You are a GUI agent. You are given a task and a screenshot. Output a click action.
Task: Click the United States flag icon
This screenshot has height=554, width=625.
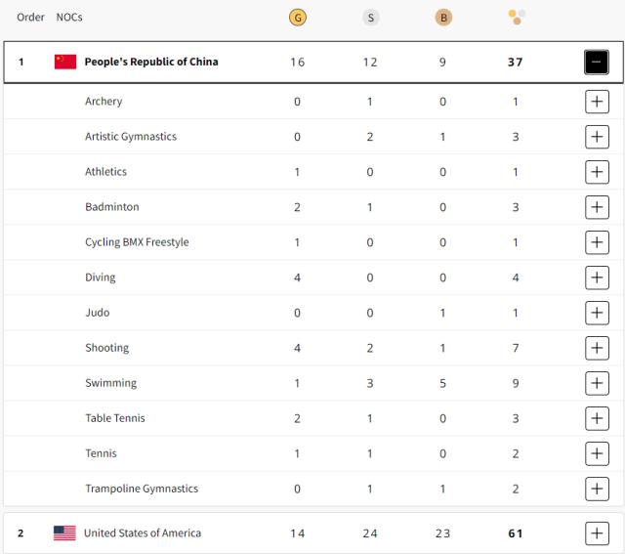tap(64, 533)
